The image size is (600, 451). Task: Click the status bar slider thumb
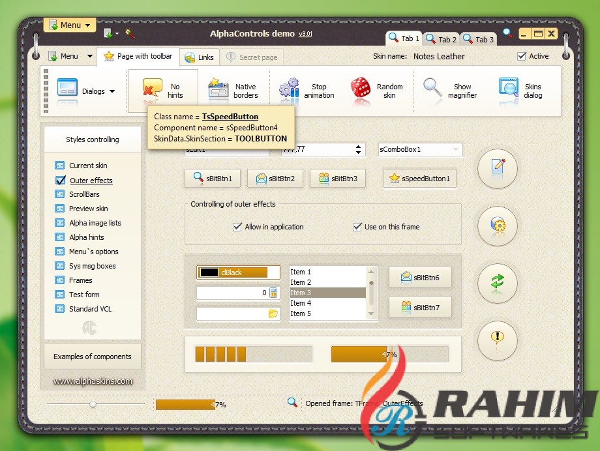[x=93, y=404]
